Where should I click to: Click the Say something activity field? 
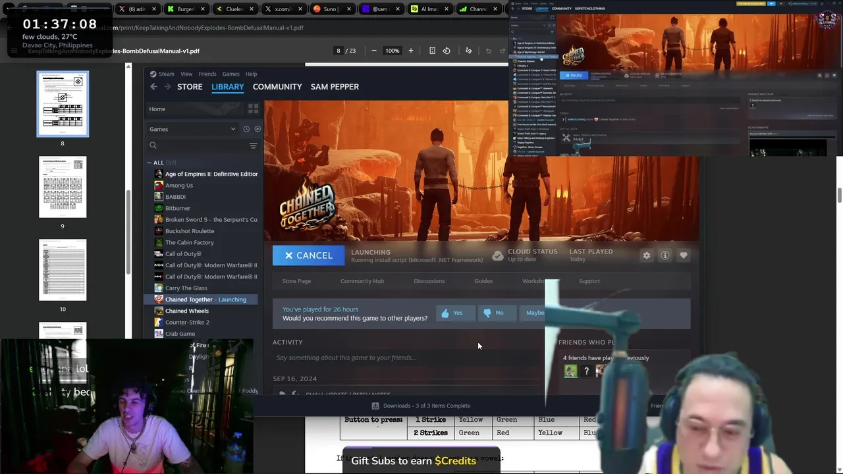coord(406,357)
